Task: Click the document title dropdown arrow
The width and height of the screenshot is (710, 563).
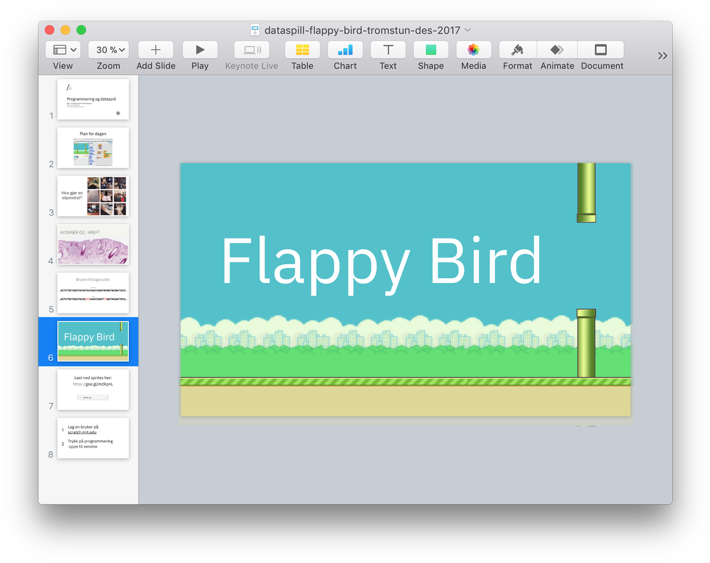Action: pyautogui.click(x=468, y=30)
